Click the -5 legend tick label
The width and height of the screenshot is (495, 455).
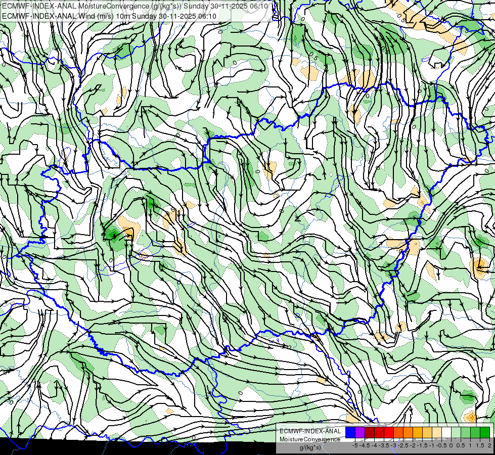tap(355, 445)
